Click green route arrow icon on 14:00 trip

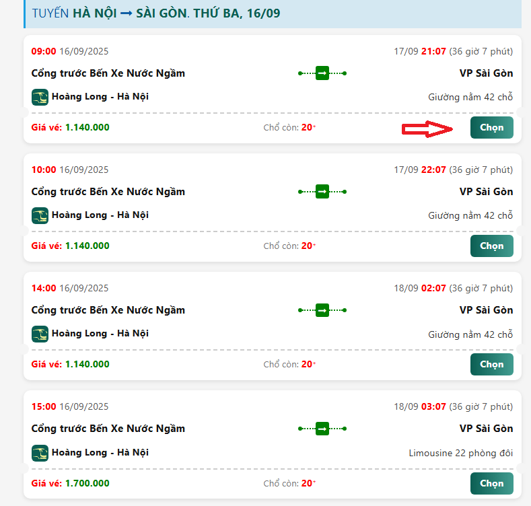point(322,310)
